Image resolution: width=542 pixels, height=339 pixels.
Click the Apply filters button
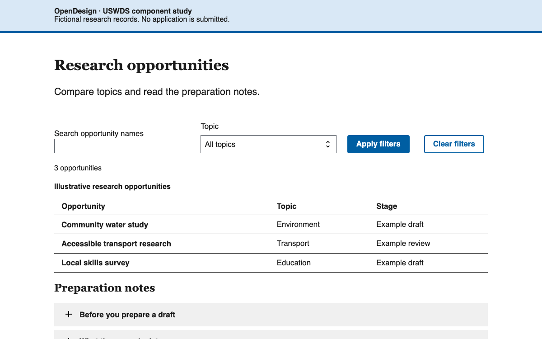(378, 144)
